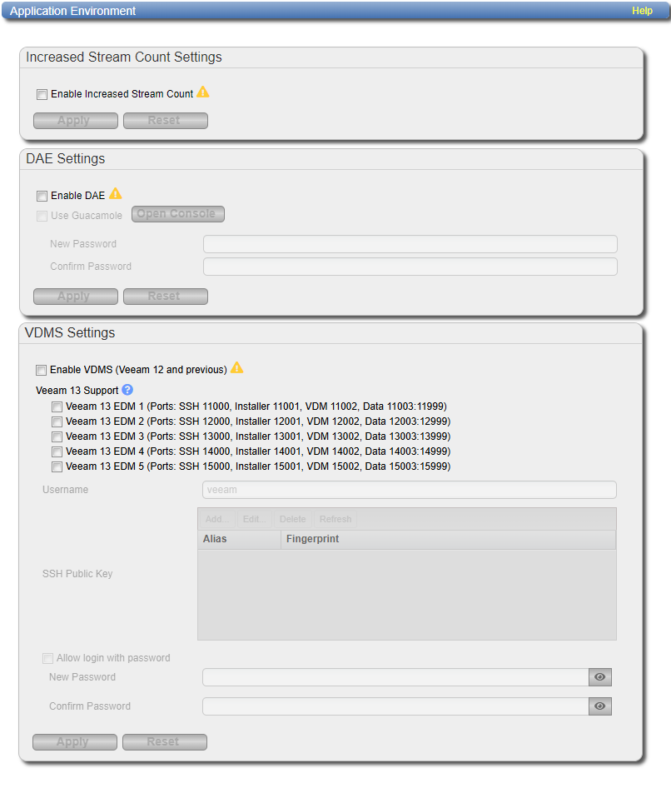The height and width of the screenshot is (793, 671).
Task: Reveal Confirm Password with the eye icon
Action: tap(599, 706)
